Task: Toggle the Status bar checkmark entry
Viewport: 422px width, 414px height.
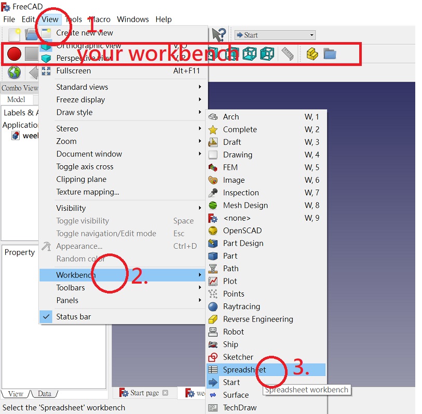Action: click(122, 317)
